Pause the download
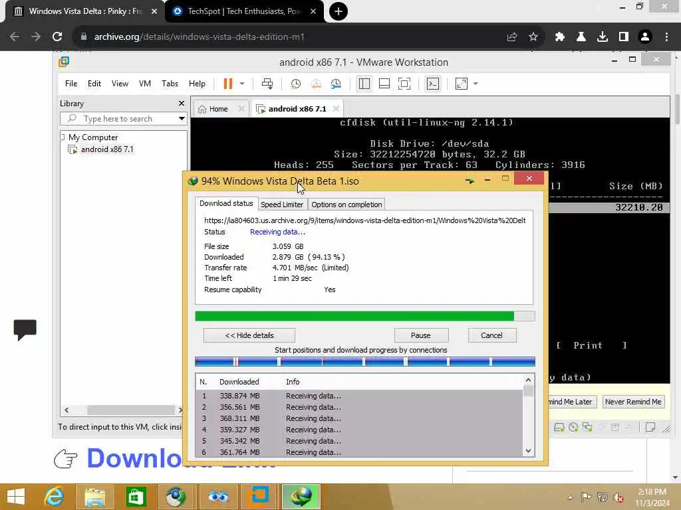This screenshot has width=681, height=510. [x=421, y=335]
